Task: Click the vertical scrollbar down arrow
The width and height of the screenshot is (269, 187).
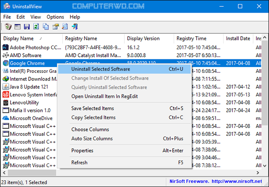Action: [x=264, y=166]
